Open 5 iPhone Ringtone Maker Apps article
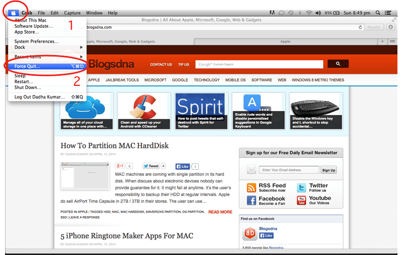This screenshot has height=255, width=404. point(127,236)
